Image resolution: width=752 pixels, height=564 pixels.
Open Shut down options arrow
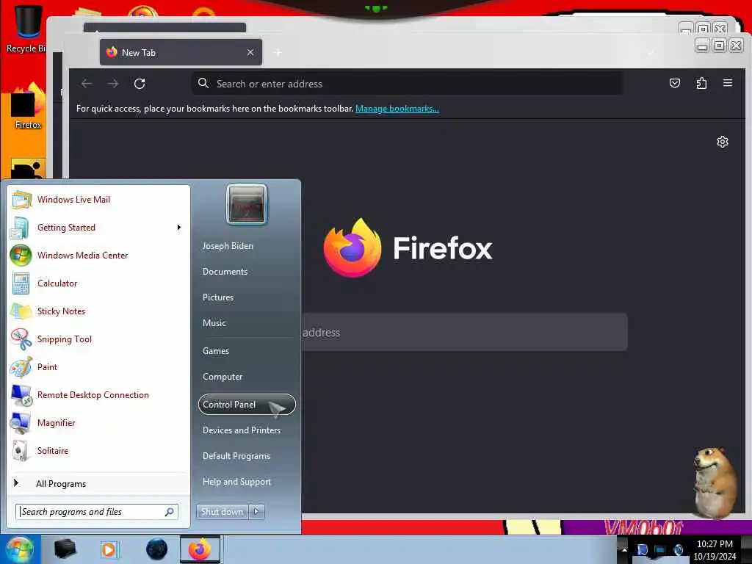pyautogui.click(x=256, y=512)
